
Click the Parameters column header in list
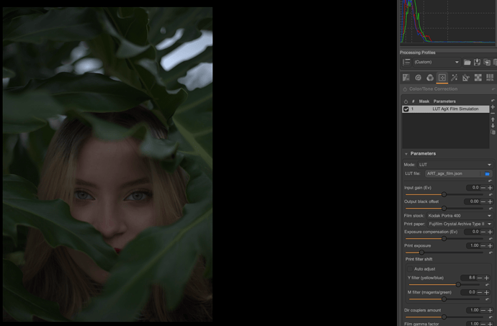pos(444,101)
